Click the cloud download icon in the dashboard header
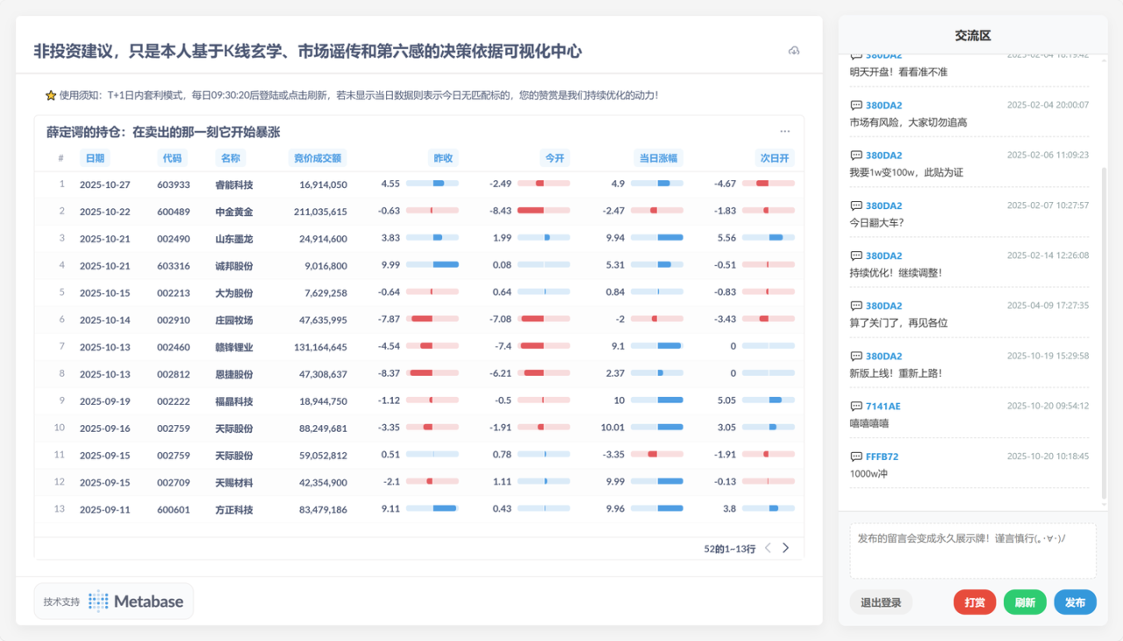This screenshot has width=1123, height=641. 794,51
